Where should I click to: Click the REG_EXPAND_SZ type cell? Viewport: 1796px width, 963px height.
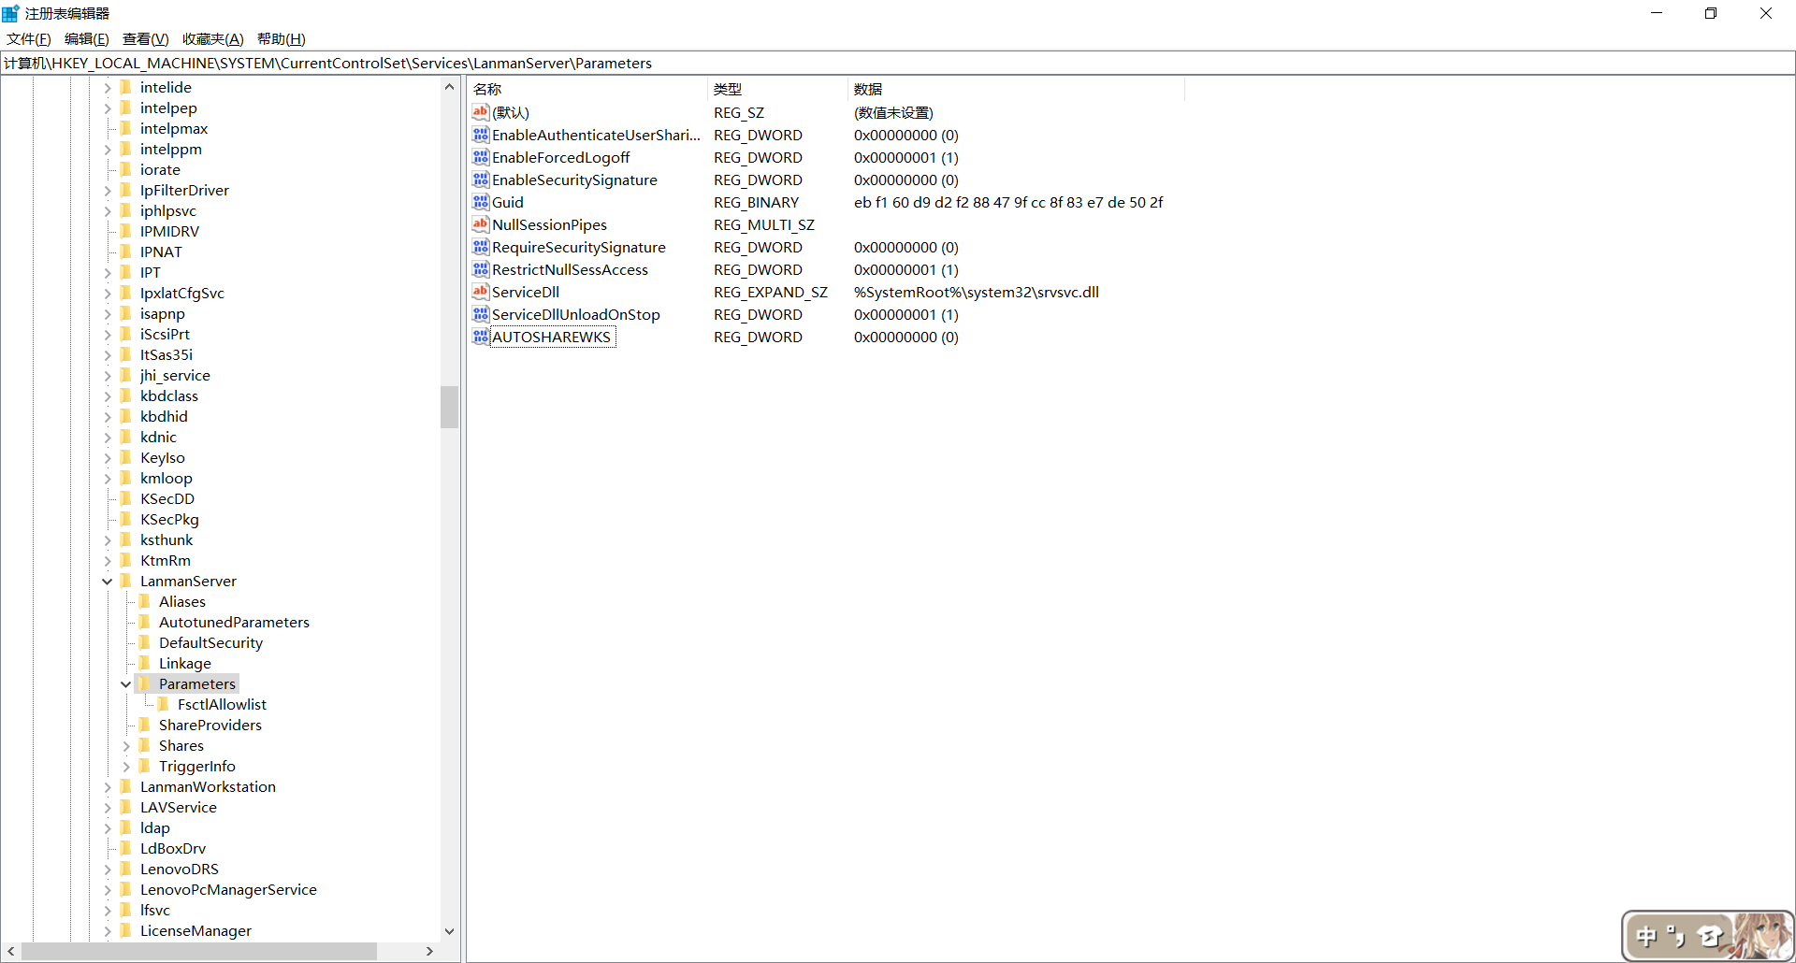[771, 292]
